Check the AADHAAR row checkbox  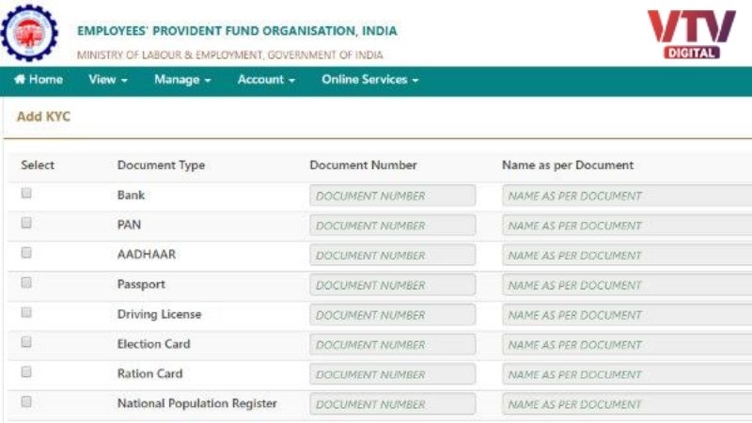coord(26,253)
